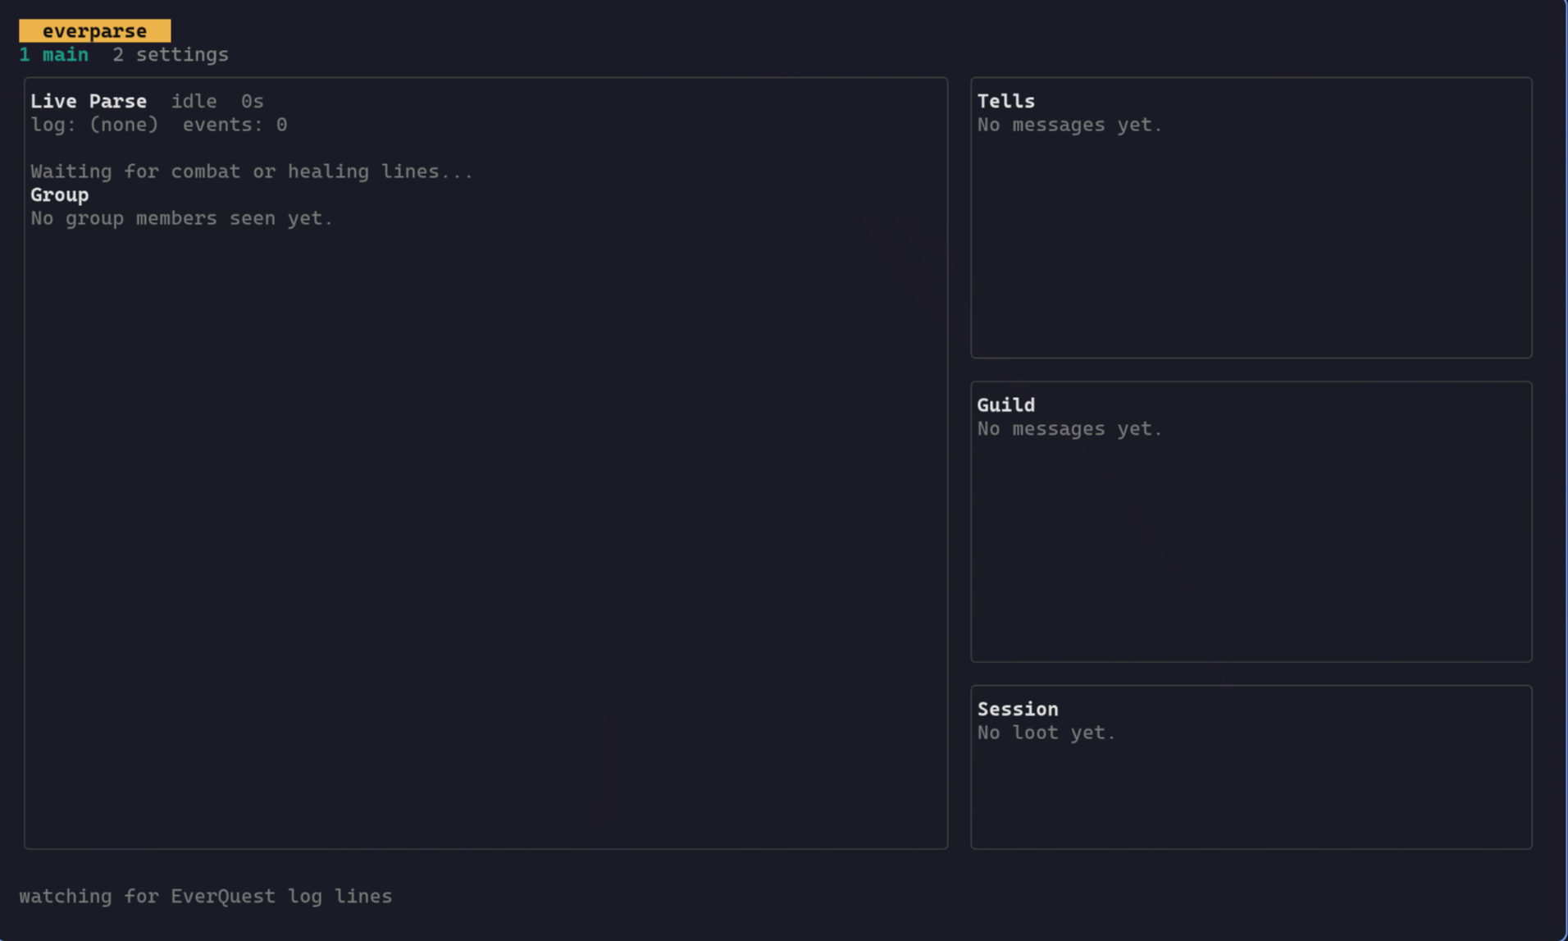Open the 2 settings tab
This screenshot has width=1568, height=941.
point(171,55)
